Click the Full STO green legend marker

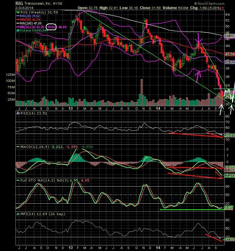(x=18, y=180)
